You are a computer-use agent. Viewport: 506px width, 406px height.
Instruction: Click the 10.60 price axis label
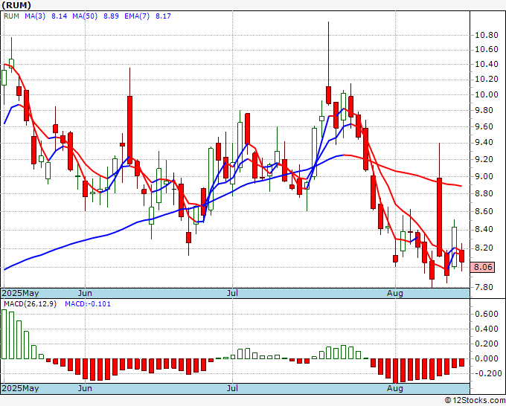(487, 49)
